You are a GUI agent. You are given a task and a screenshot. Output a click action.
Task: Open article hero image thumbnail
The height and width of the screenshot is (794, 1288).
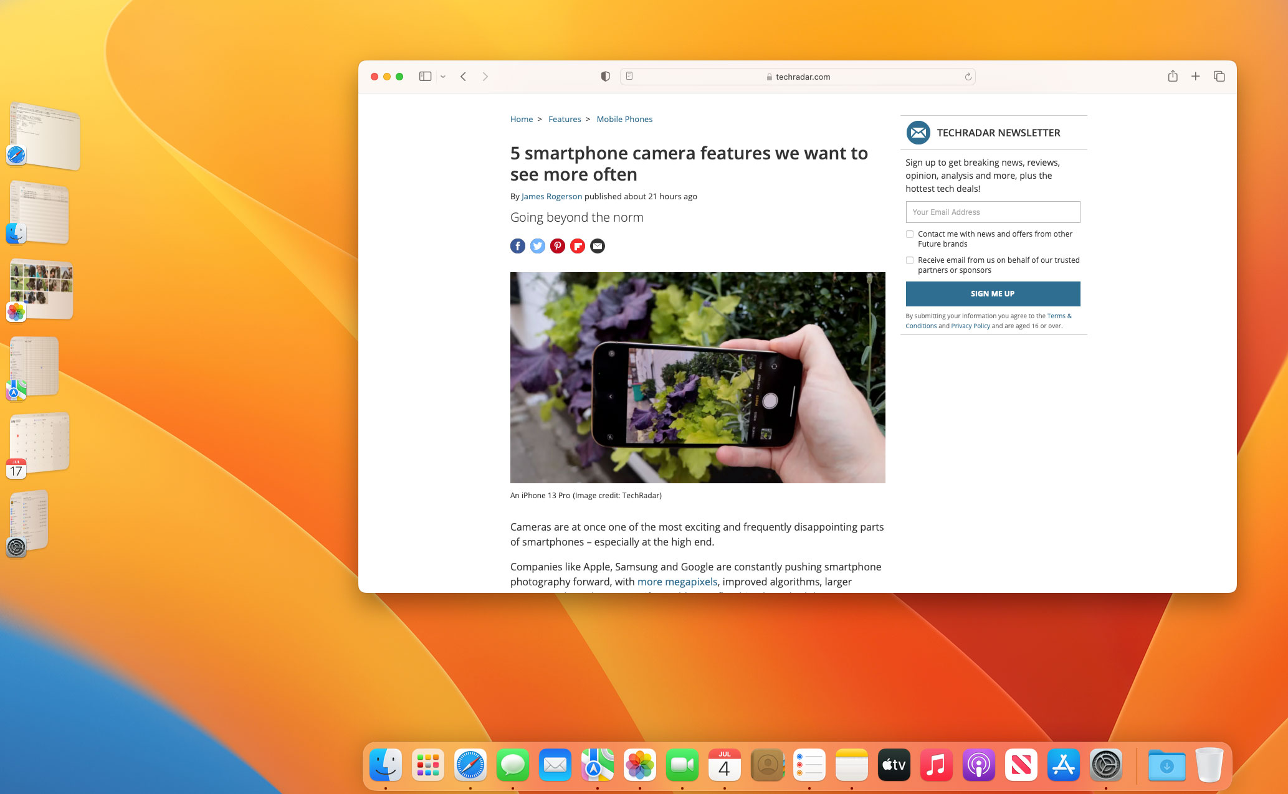pyautogui.click(x=697, y=377)
